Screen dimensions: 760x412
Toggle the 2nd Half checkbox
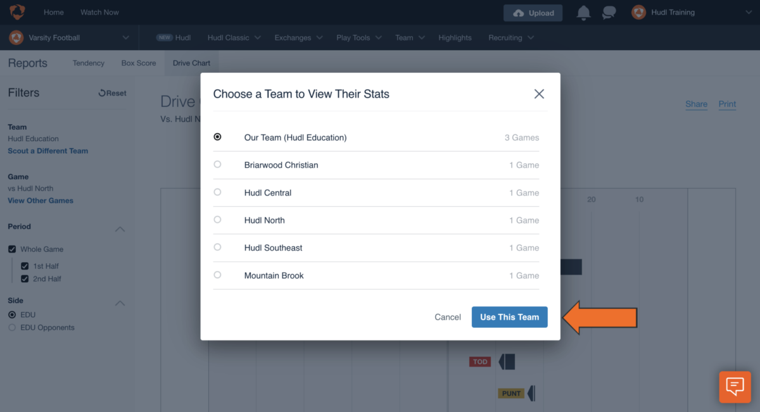click(x=23, y=278)
